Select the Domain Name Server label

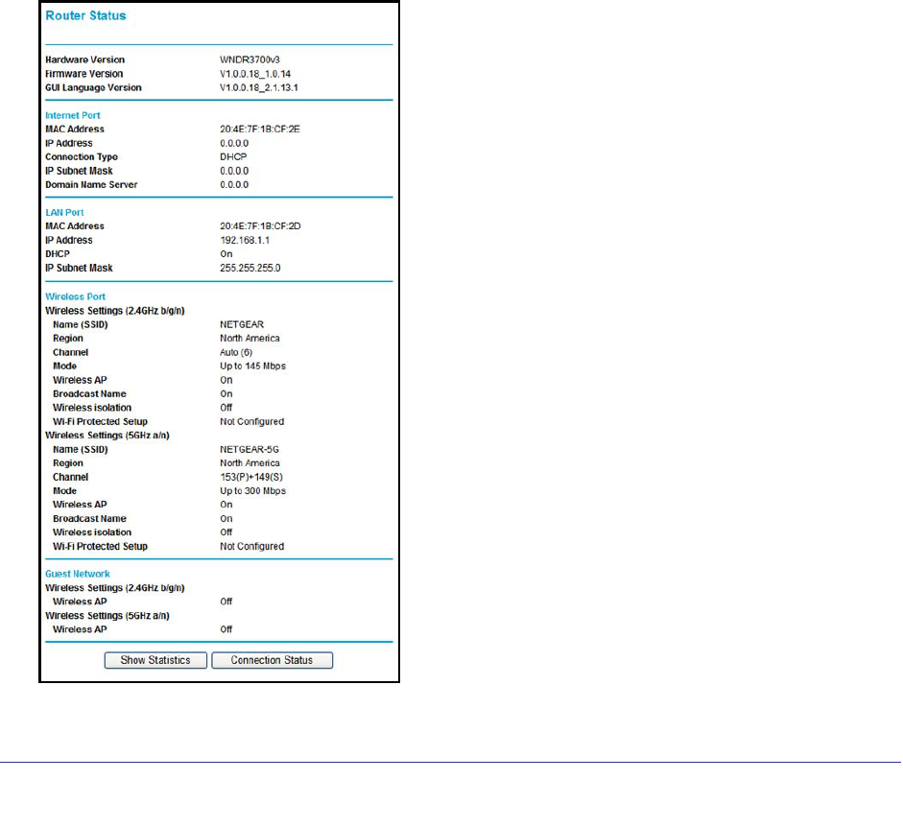coord(91,185)
